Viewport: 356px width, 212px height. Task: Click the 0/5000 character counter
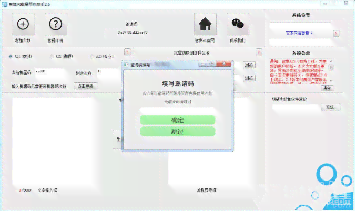[25, 190]
